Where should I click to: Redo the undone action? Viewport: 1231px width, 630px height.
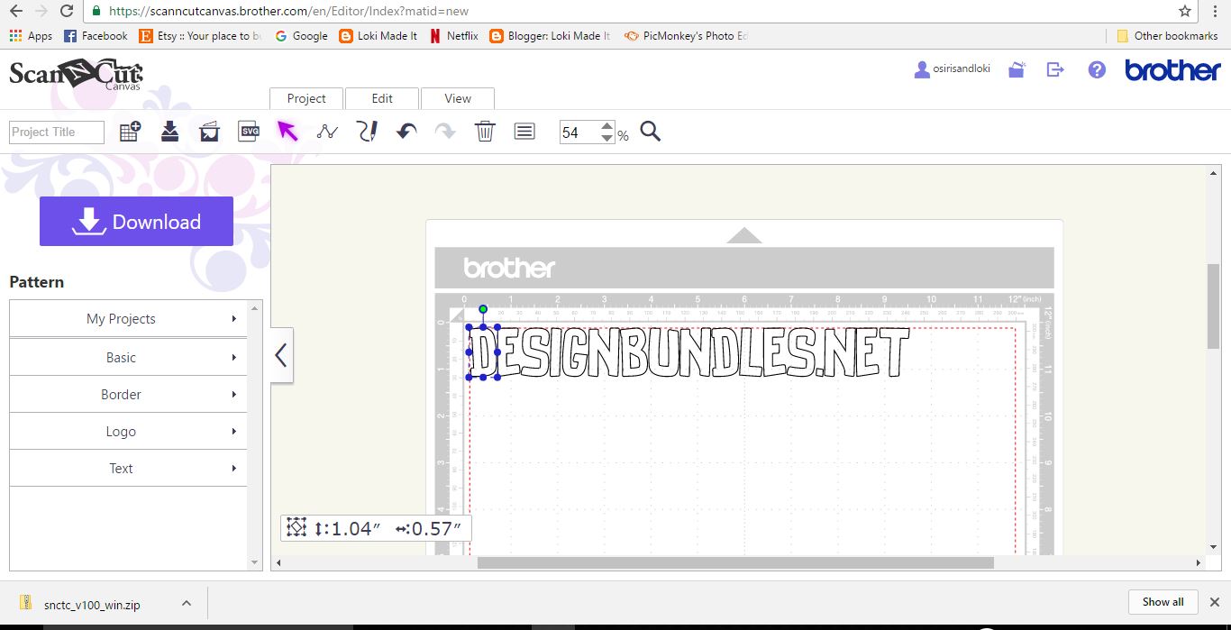point(445,132)
